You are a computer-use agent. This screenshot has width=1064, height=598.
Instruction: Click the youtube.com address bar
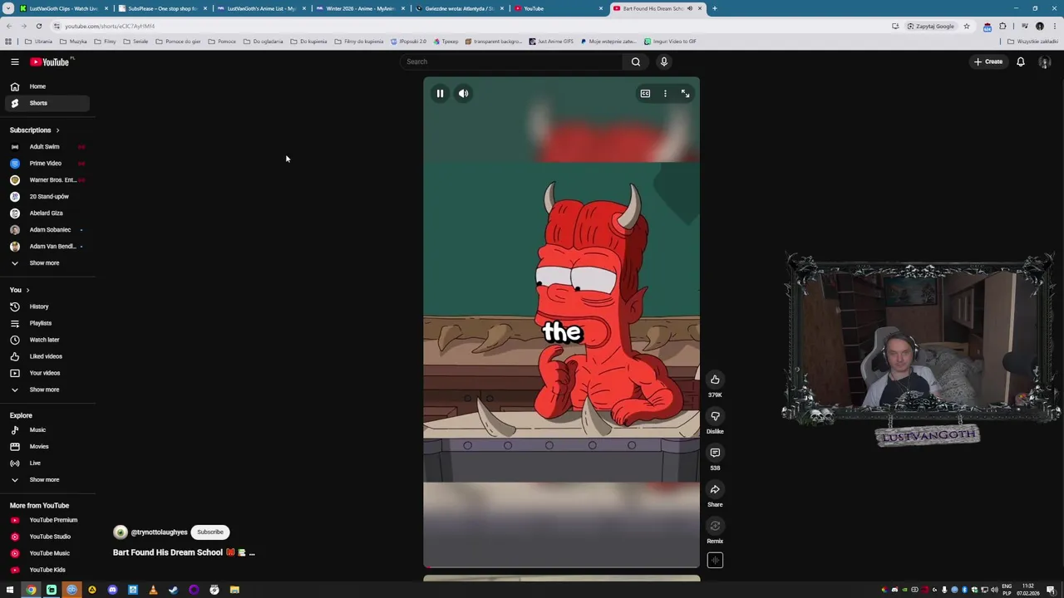pos(465,27)
